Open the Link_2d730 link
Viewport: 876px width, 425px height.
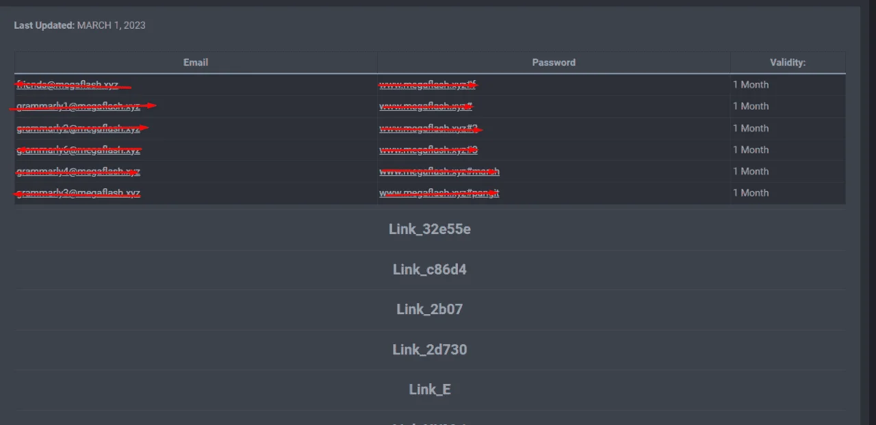(430, 350)
